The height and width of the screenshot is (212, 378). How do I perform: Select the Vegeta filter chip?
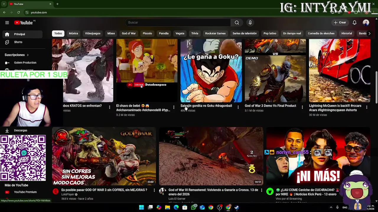pyautogui.click(x=180, y=34)
